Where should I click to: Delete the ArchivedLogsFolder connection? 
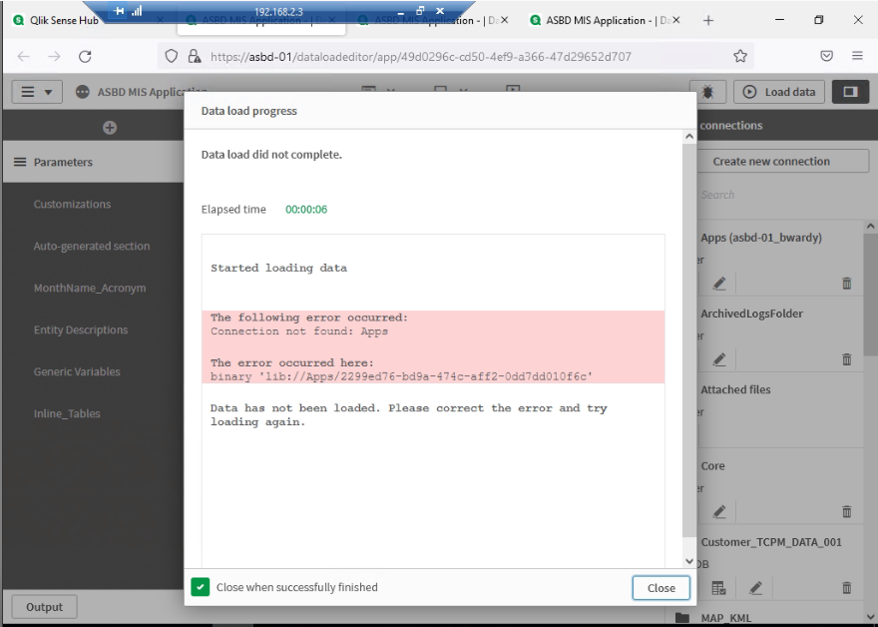[x=847, y=359]
